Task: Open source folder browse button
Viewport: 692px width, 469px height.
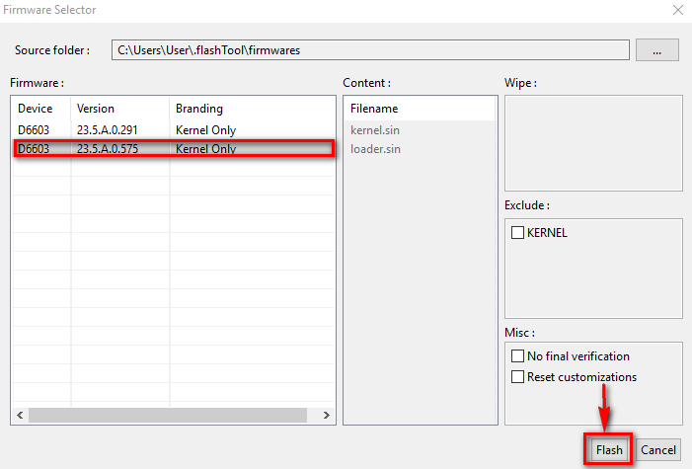Action: (657, 49)
